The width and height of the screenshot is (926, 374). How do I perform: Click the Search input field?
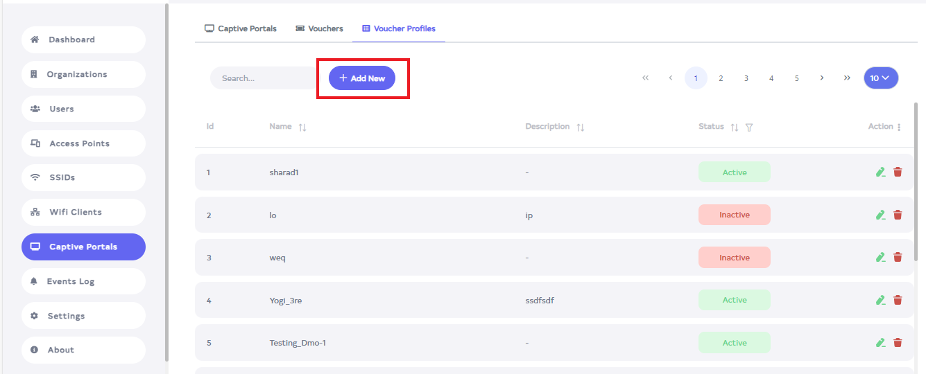264,78
